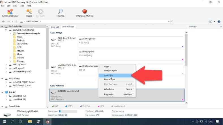The width and height of the screenshot is (223, 125).
Task: Click the Drive Manager vertical scrollbar
Action: [x=186, y=50]
